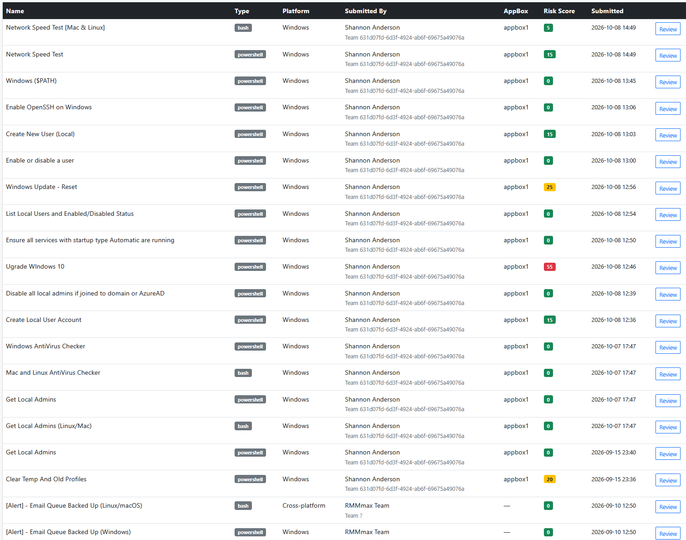686x540 pixels.
Task: Select "Windows Update - Reset" script name
Action: point(41,187)
